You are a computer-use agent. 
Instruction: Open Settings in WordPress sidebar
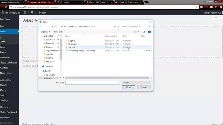[x=4, y=100]
